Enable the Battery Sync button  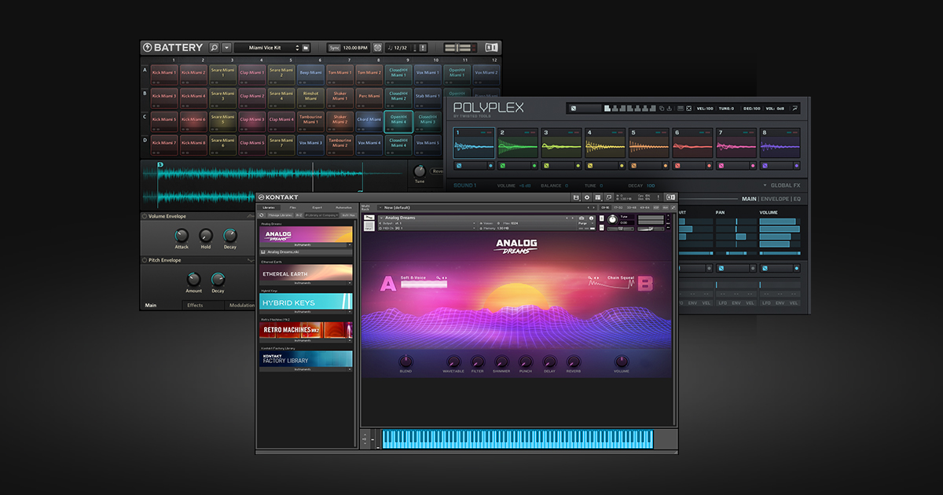point(335,48)
